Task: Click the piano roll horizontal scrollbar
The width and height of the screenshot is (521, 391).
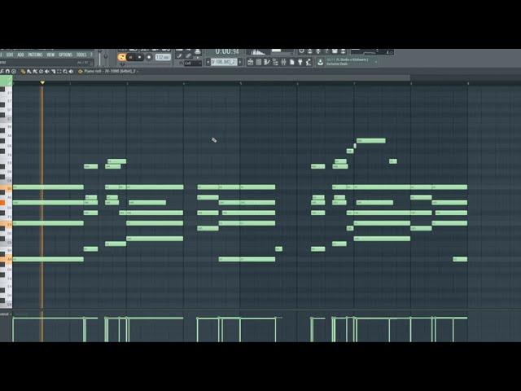Action: (211, 78)
